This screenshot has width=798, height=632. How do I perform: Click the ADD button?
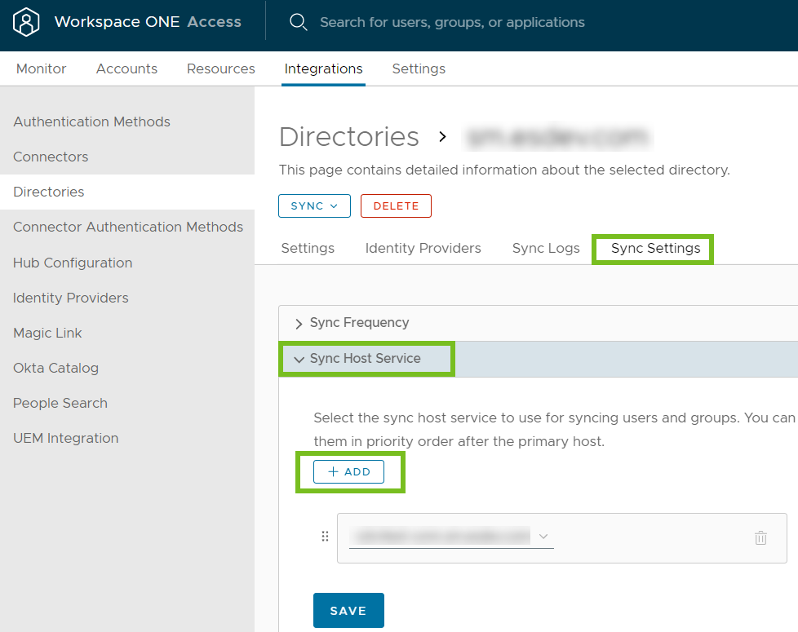[348, 472]
